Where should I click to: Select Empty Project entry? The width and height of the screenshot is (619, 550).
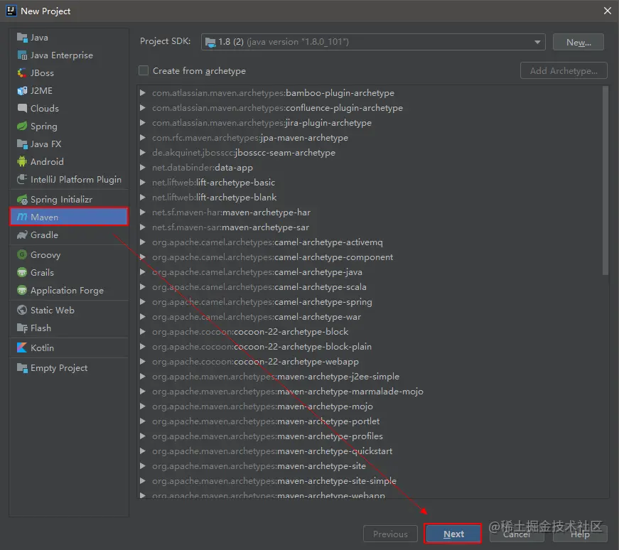point(69,368)
